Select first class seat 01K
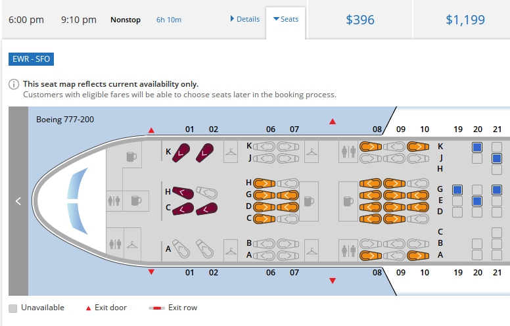This screenshot has height=326, width=510. click(182, 152)
